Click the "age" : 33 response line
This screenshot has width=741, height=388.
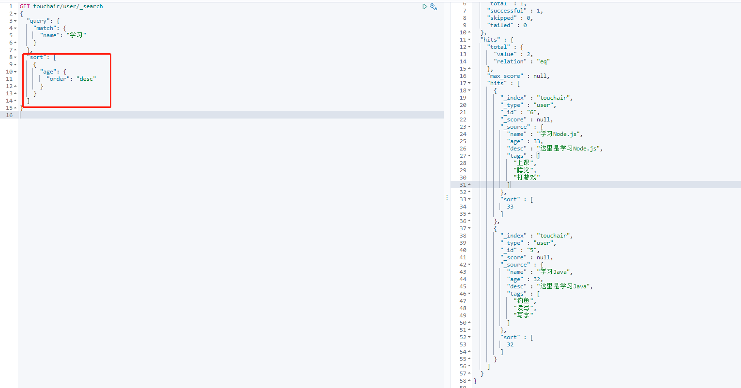click(x=525, y=141)
